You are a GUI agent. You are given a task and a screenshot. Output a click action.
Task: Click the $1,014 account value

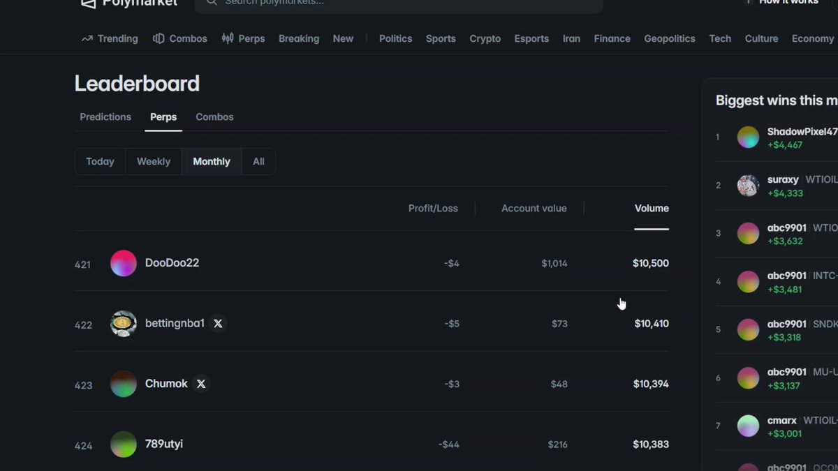click(554, 263)
